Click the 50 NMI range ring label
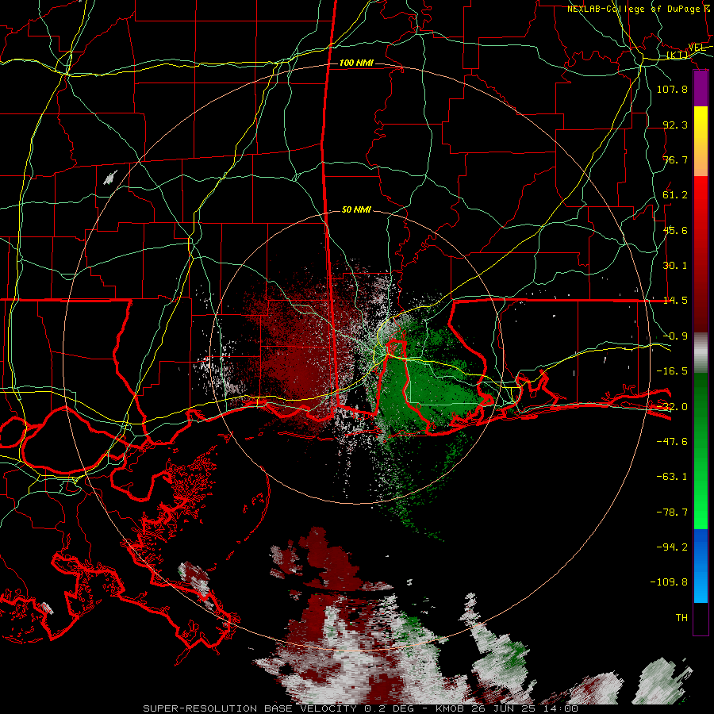The width and height of the screenshot is (714, 714). click(356, 209)
